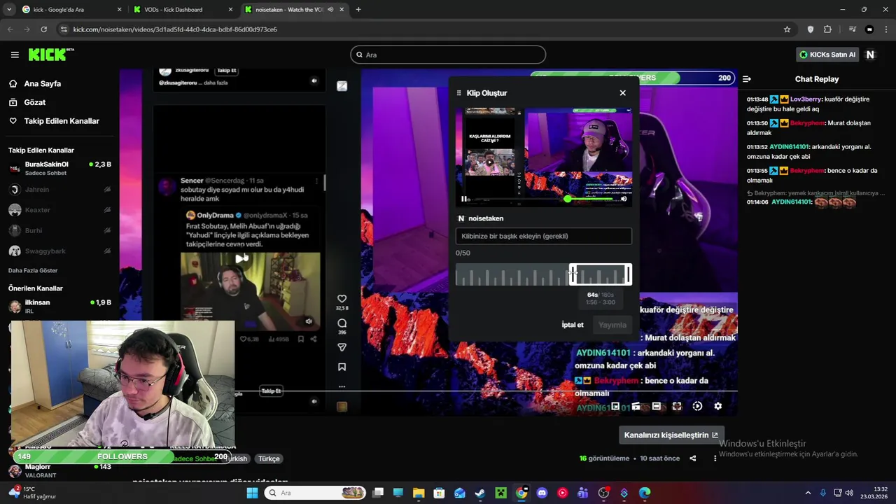The image size is (896, 504).
Task: Open comments on embedded short
Action: pos(342,323)
